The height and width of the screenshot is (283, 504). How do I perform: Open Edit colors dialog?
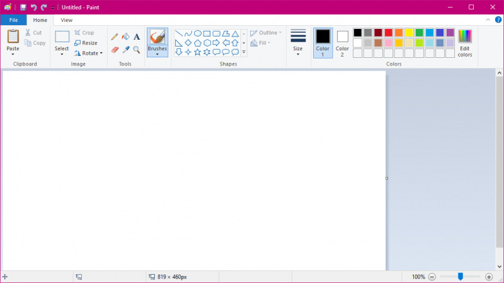[x=465, y=43]
